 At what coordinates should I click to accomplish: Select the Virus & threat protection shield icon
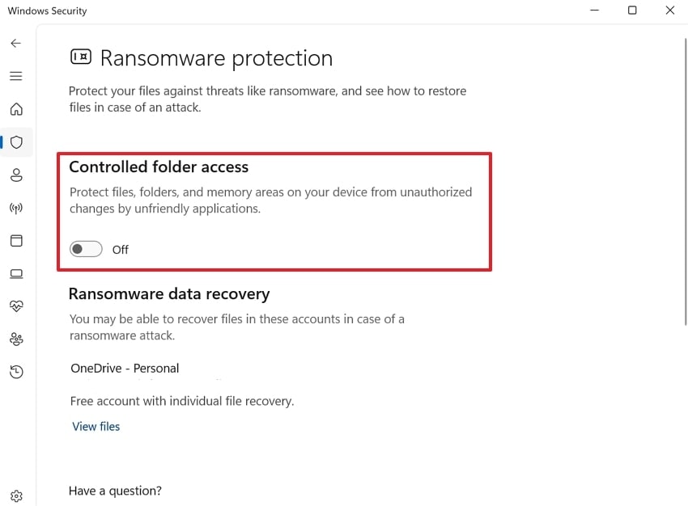tap(16, 141)
